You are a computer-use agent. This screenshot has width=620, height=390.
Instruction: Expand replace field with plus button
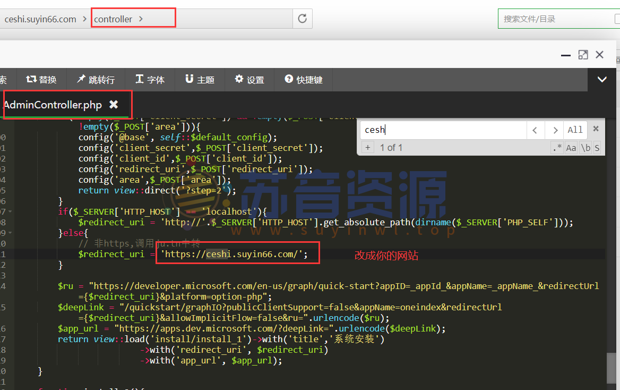[x=367, y=148]
